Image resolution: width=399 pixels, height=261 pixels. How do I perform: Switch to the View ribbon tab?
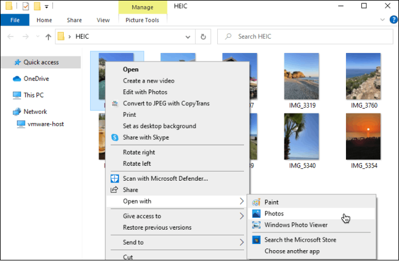coord(103,20)
